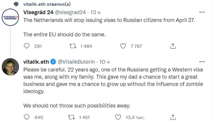Click 'vitalik.eth ответил(а)' header text
Image resolution: width=218 pixels, height=123 pixels.
(47, 4)
